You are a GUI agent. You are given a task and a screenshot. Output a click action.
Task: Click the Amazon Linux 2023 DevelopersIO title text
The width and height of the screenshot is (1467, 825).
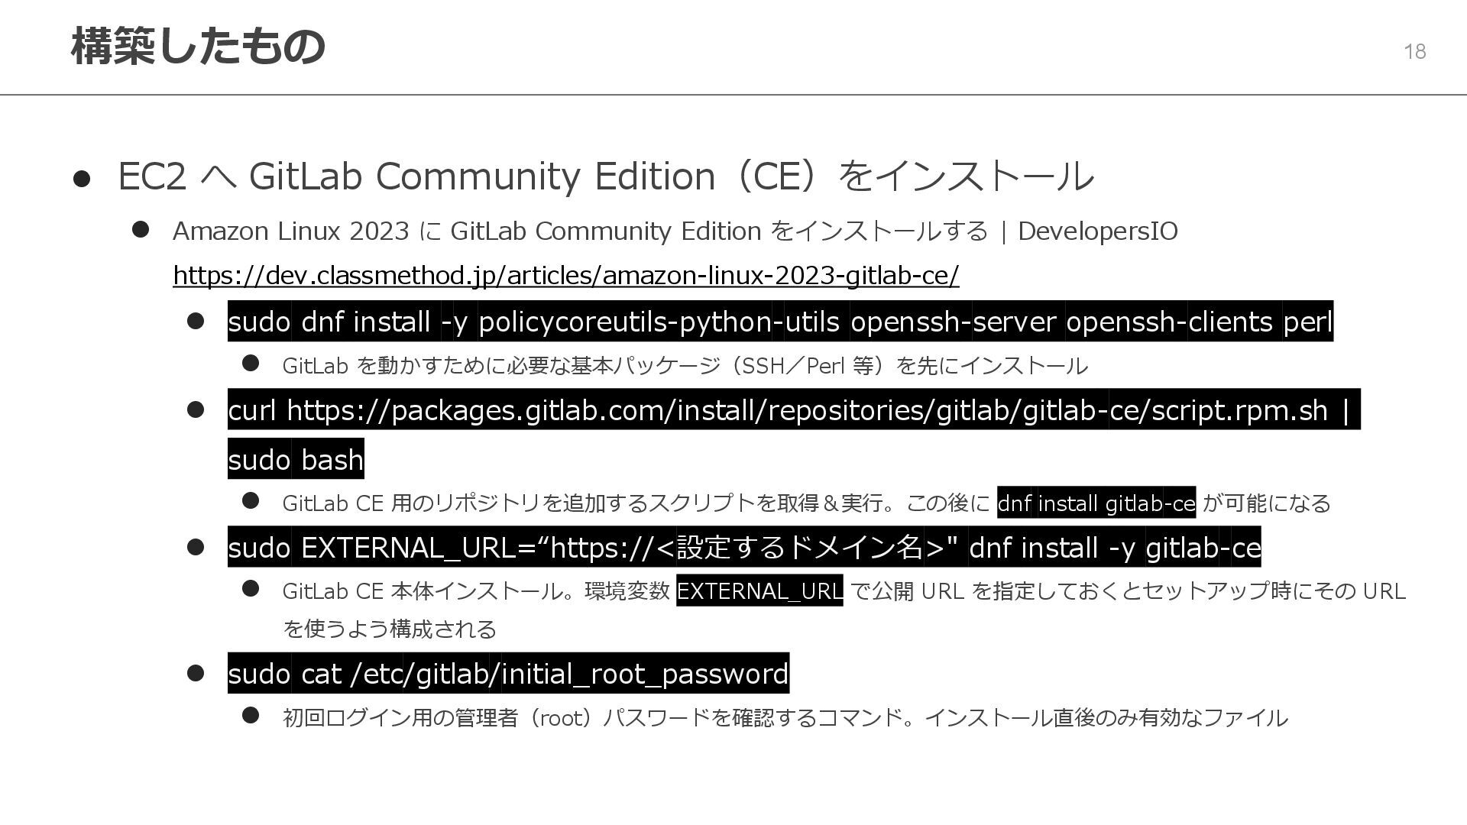tap(675, 231)
